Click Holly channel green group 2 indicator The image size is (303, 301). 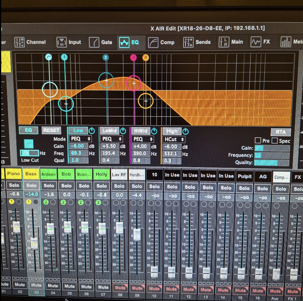point(98,202)
